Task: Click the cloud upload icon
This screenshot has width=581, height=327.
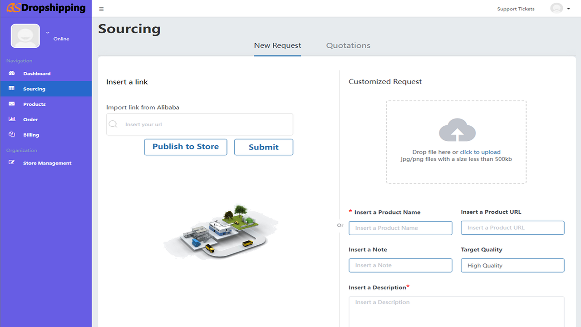Action: point(457,129)
